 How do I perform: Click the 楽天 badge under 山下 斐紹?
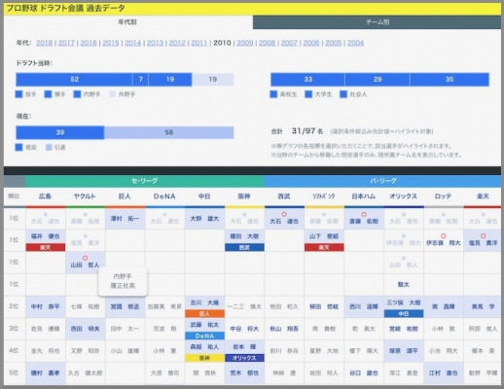coord(324,248)
